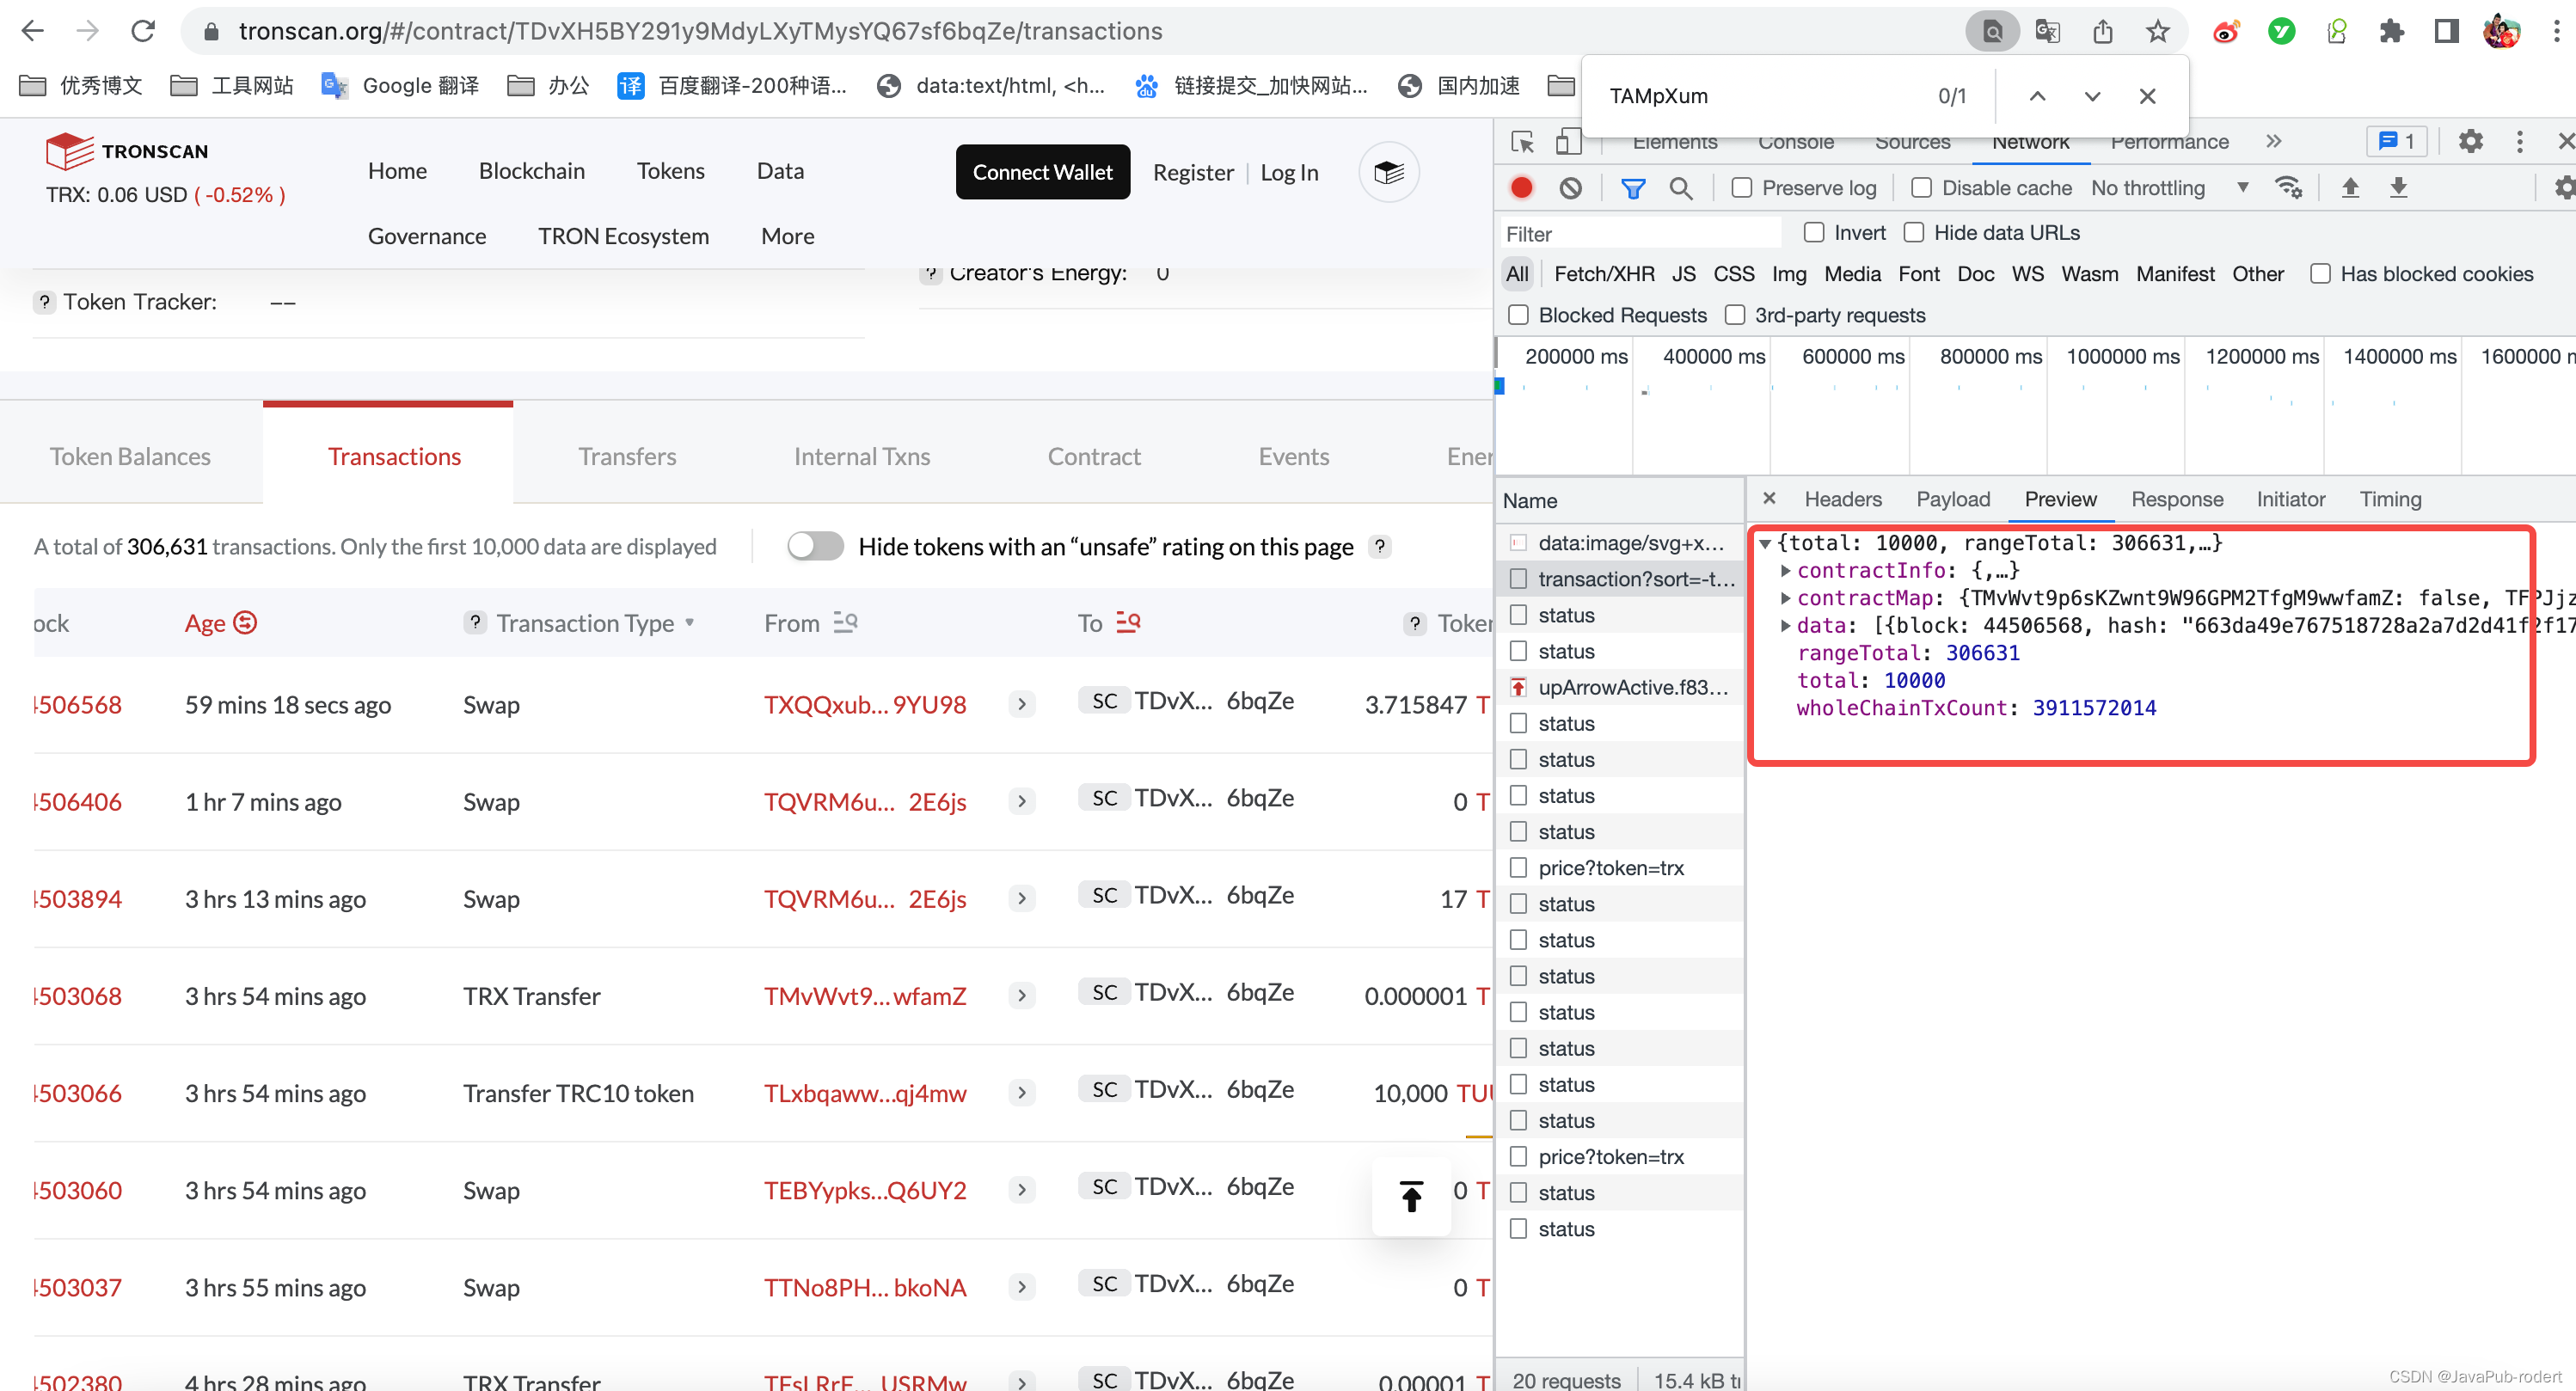Clear the network log
Image resolution: width=2576 pixels, height=1391 pixels.
[1570, 188]
